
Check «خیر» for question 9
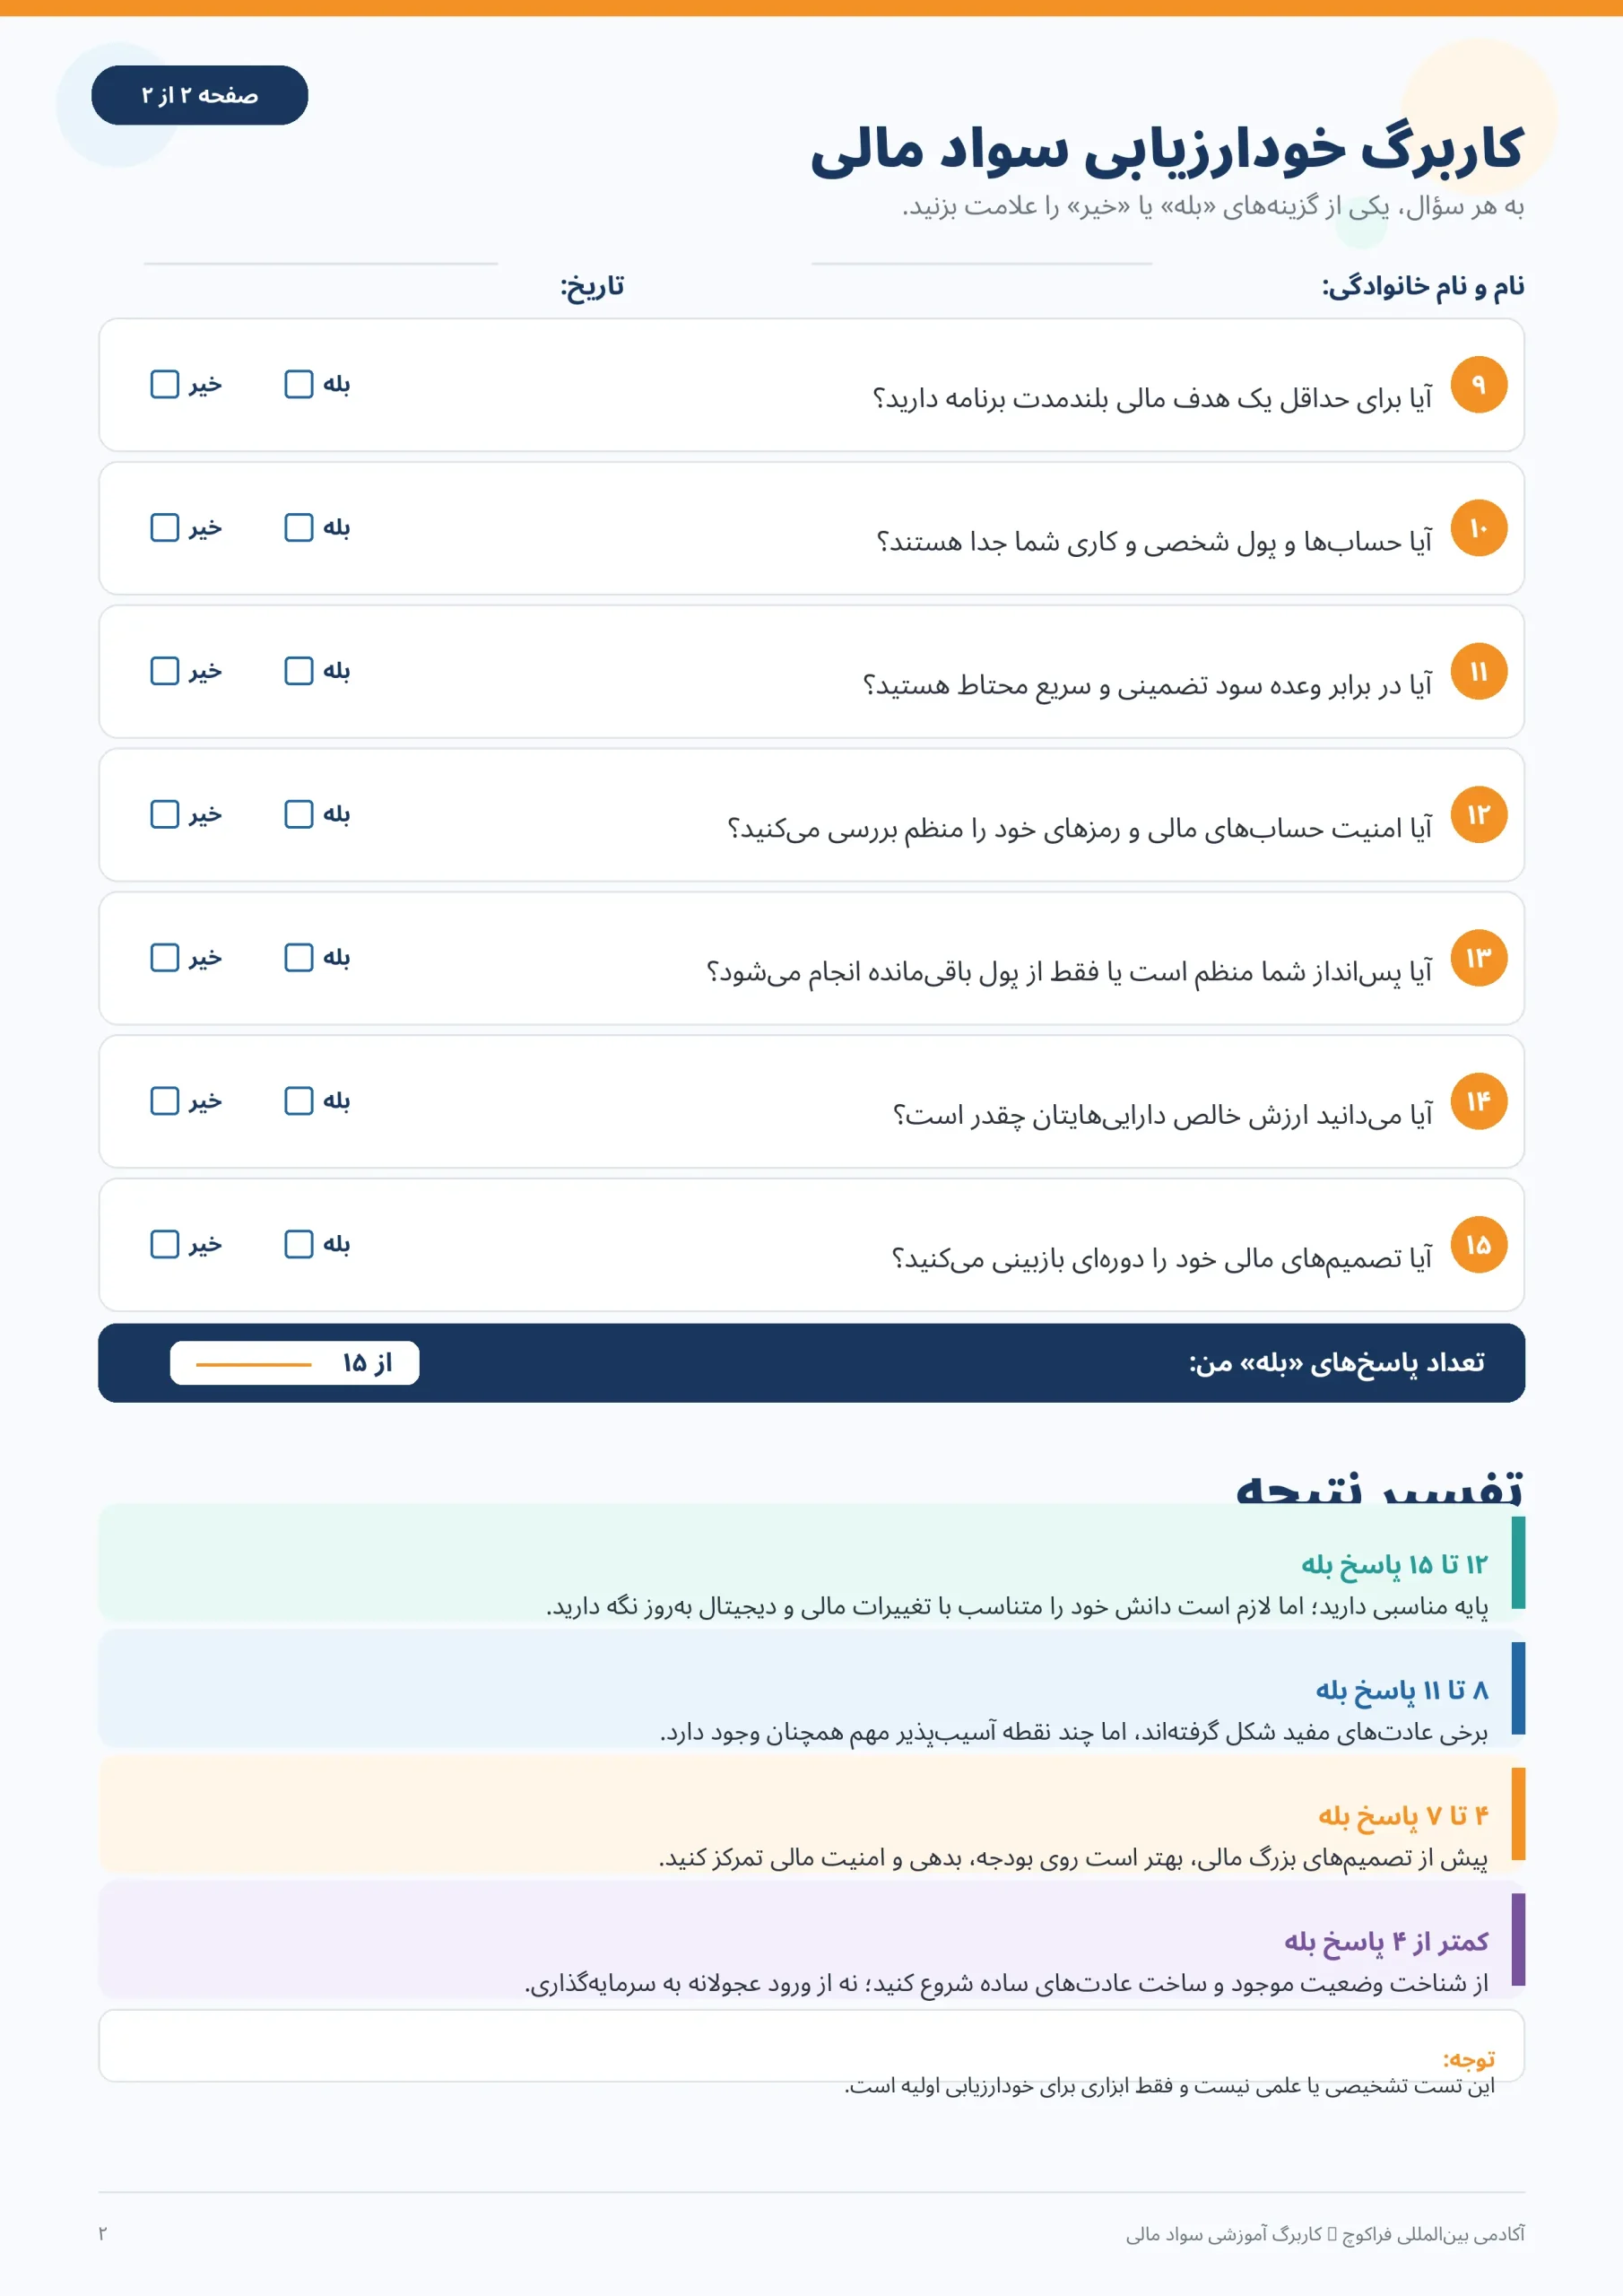tap(165, 384)
